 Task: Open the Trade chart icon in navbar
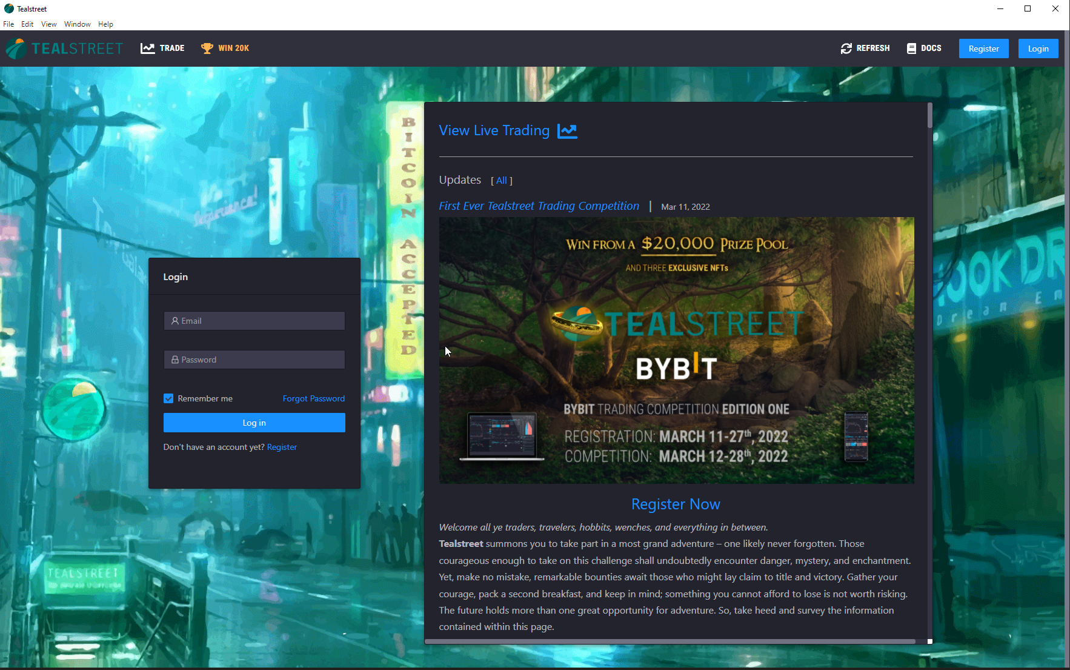tap(148, 49)
